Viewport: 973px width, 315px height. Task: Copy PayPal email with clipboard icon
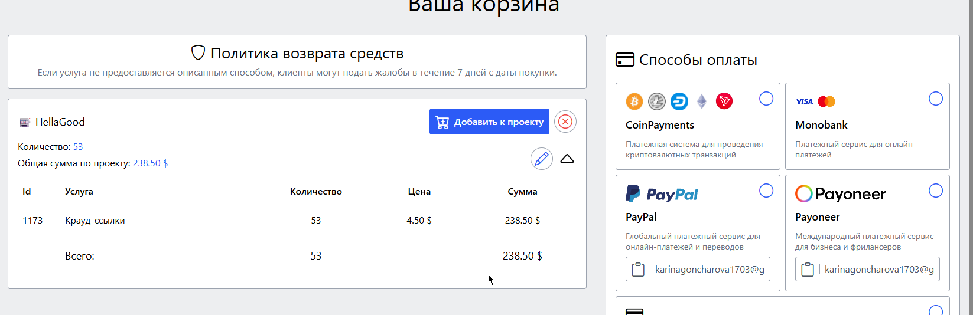638,270
